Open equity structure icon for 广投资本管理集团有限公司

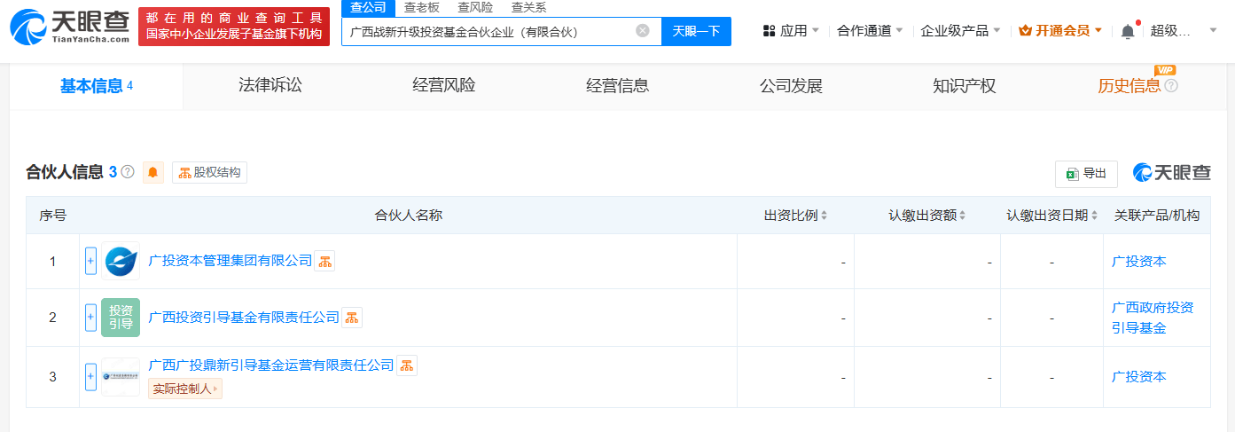tap(325, 261)
